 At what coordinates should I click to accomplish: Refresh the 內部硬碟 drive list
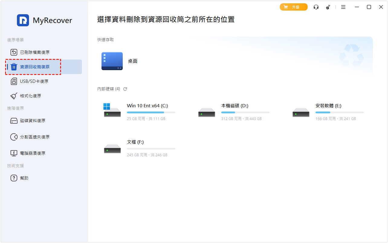(125, 89)
